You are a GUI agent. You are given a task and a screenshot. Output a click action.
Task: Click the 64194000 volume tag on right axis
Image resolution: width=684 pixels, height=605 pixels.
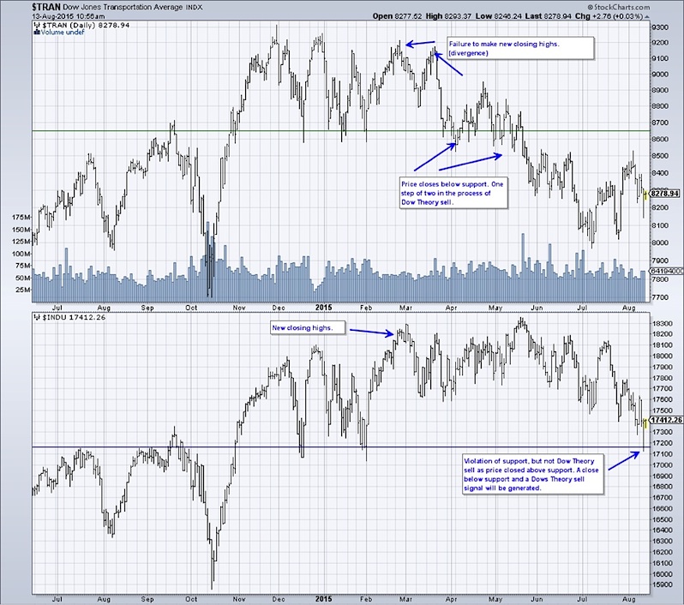click(x=667, y=271)
